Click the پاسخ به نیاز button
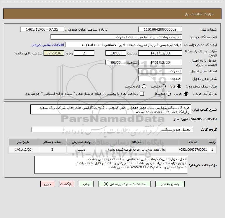This screenshot has width=225, height=218. click(x=170, y=184)
